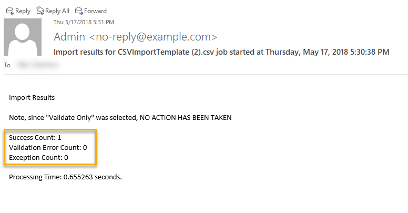Select the email subject line text
The width and height of the screenshot is (408, 213).
coord(221,52)
